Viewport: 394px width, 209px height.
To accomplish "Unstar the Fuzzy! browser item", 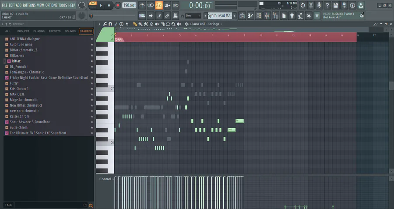I will pyautogui.click(x=92, y=84).
